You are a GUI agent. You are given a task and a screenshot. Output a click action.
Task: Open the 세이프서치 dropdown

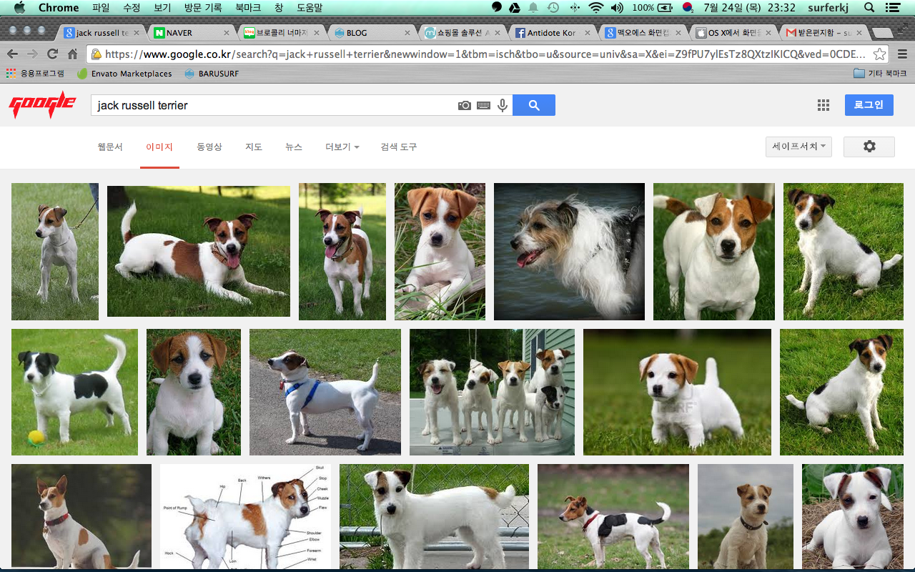pyautogui.click(x=798, y=147)
